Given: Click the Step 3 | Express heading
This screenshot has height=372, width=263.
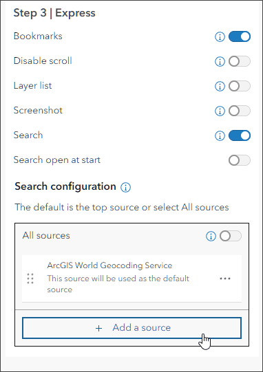Looking at the screenshot, I should click(x=54, y=13).
